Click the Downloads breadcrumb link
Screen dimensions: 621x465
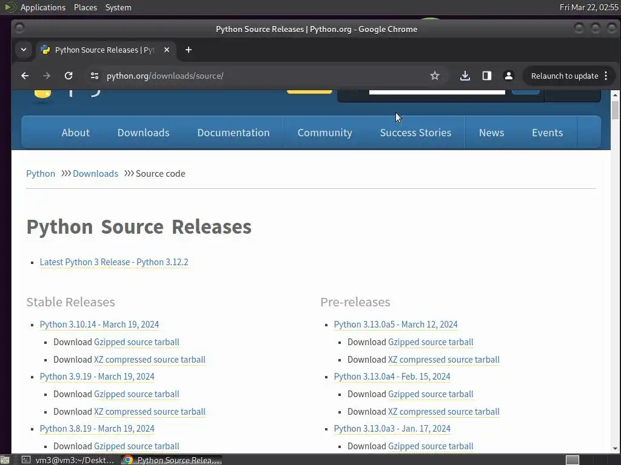click(x=95, y=174)
